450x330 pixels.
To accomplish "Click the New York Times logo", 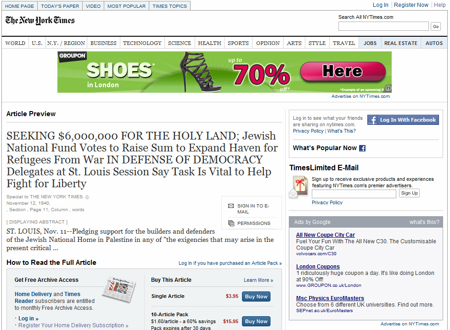I will coord(40,20).
